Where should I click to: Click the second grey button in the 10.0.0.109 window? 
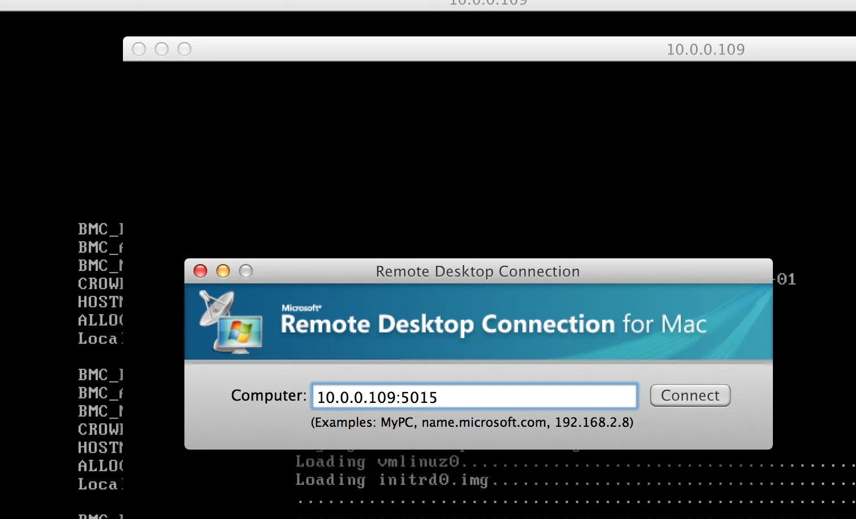(x=162, y=49)
